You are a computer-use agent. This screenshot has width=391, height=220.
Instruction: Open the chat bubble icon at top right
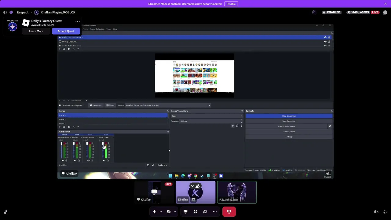pos(385,13)
